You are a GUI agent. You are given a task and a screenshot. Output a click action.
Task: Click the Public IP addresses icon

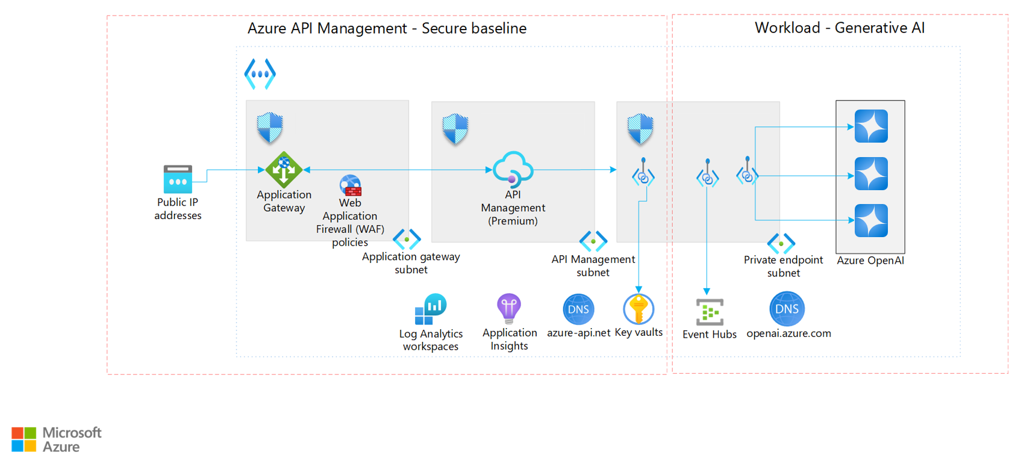tap(178, 179)
